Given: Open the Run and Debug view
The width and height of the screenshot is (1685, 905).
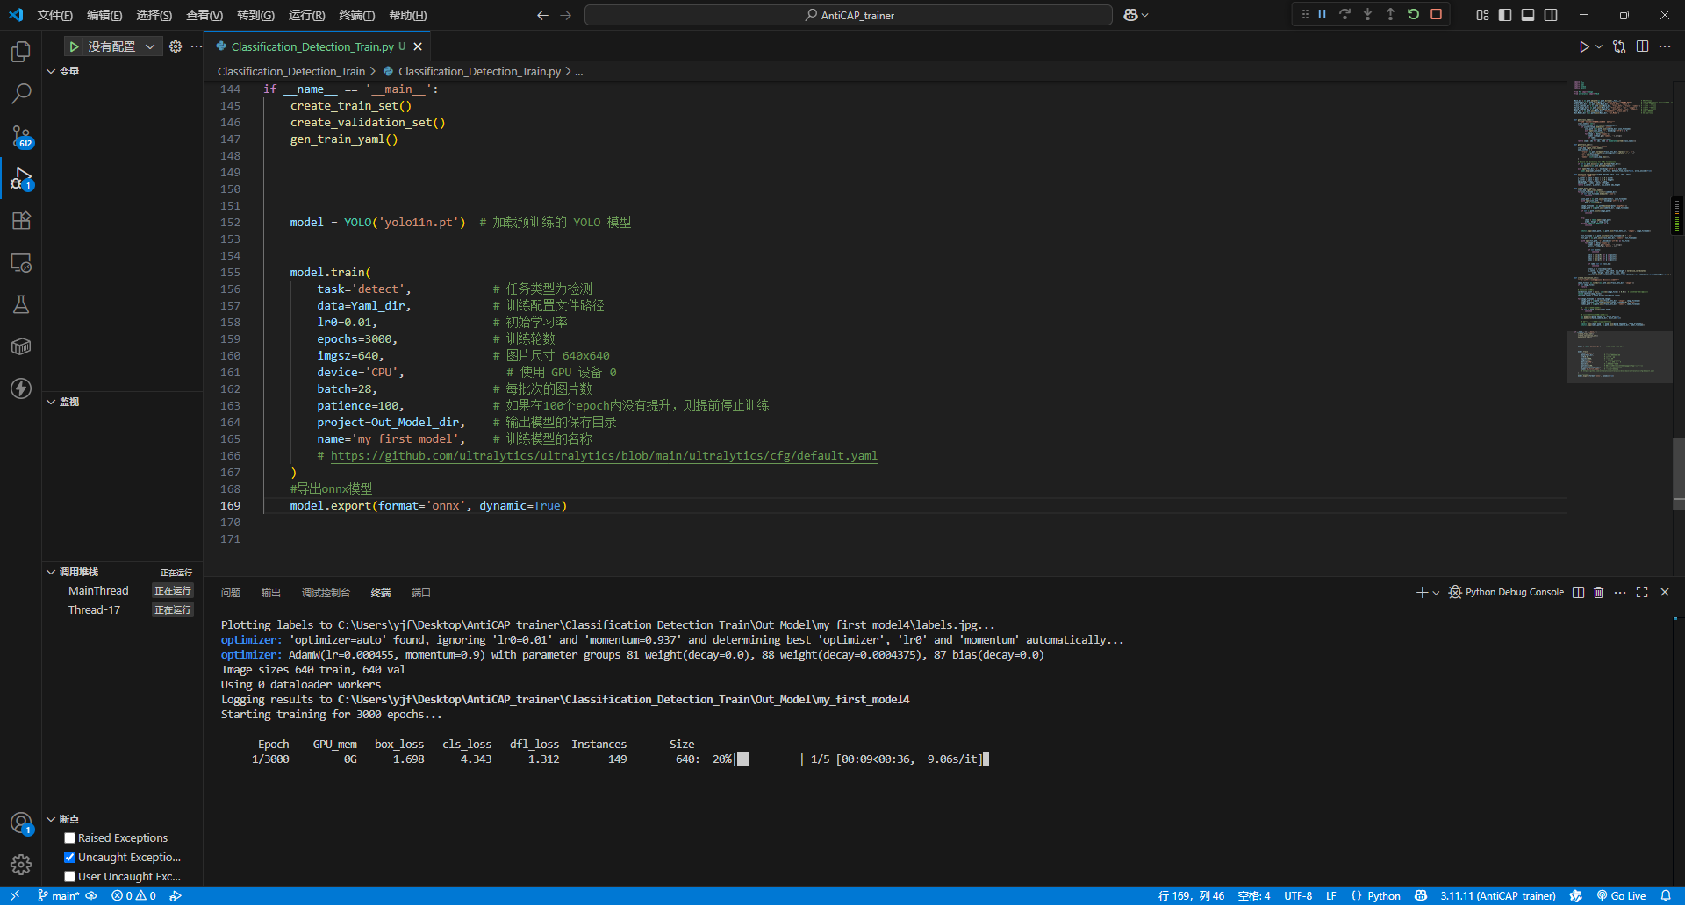Looking at the screenshot, I should 21,178.
